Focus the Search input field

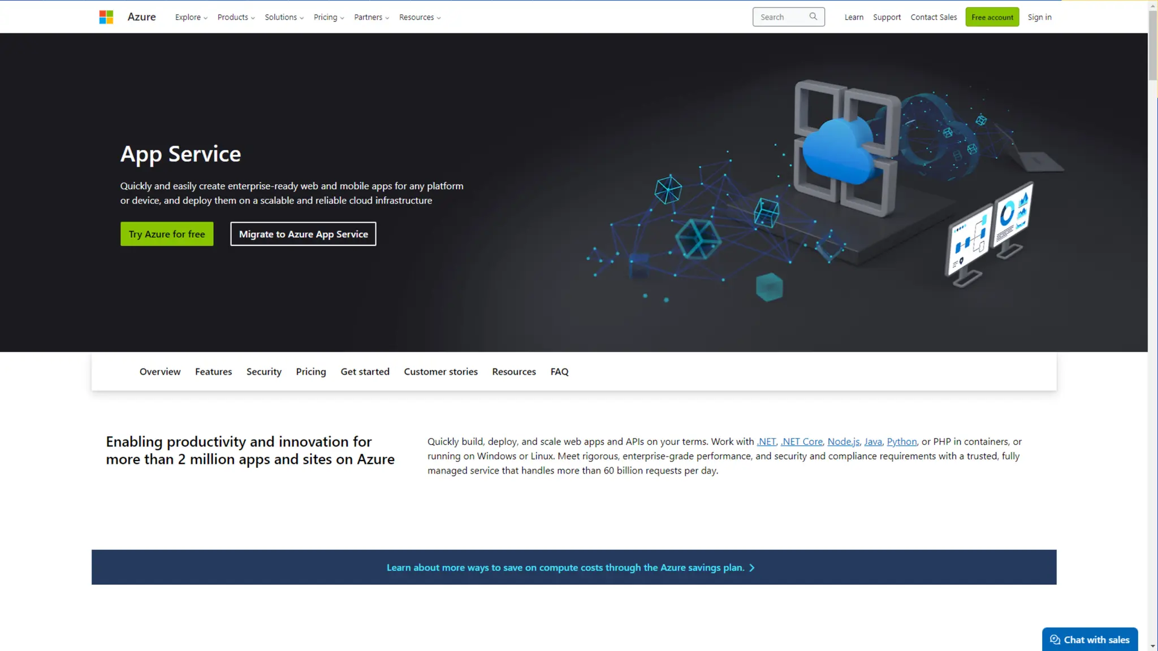[788, 17]
